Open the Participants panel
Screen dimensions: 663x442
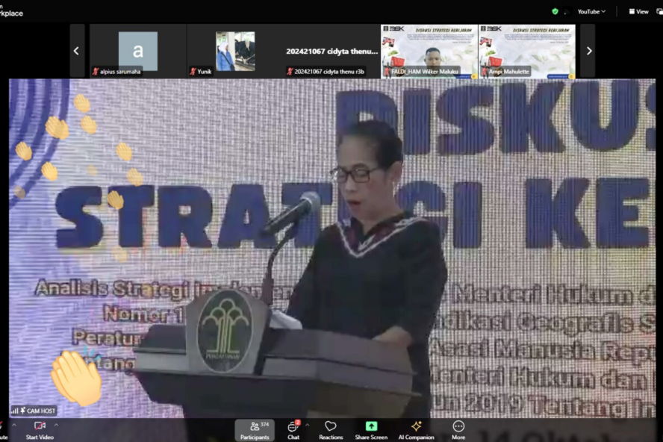255,429
